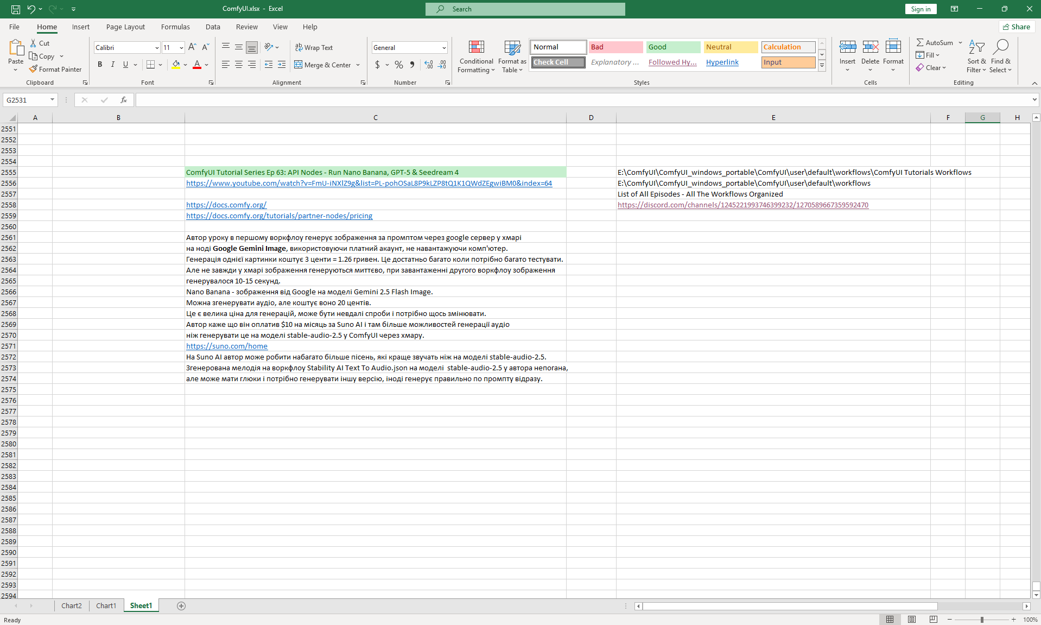Click Insert cells icon

pyautogui.click(x=847, y=47)
